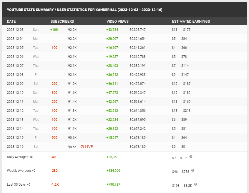The height and width of the screenshot is (193, 249).
Task: Click the Weekly Averages label
Action: [x=19, y=171]
